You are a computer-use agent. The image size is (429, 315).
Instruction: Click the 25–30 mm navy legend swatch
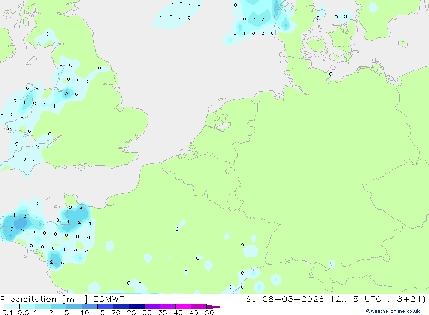[136, 306]
